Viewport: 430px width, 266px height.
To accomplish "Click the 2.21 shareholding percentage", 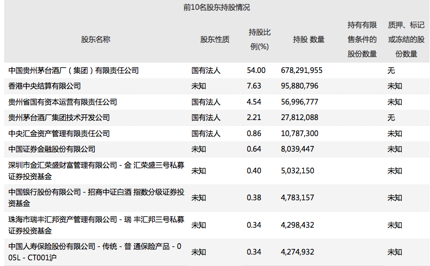I will [254, 117].
